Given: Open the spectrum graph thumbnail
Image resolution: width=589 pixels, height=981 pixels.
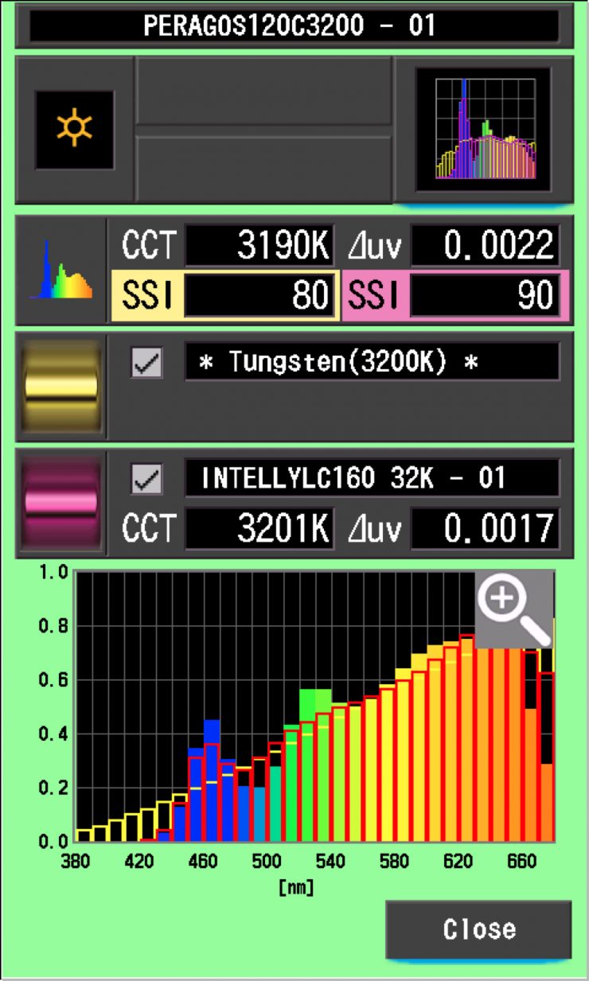Looking at the screenshot, I should click(x=483, y=130).
